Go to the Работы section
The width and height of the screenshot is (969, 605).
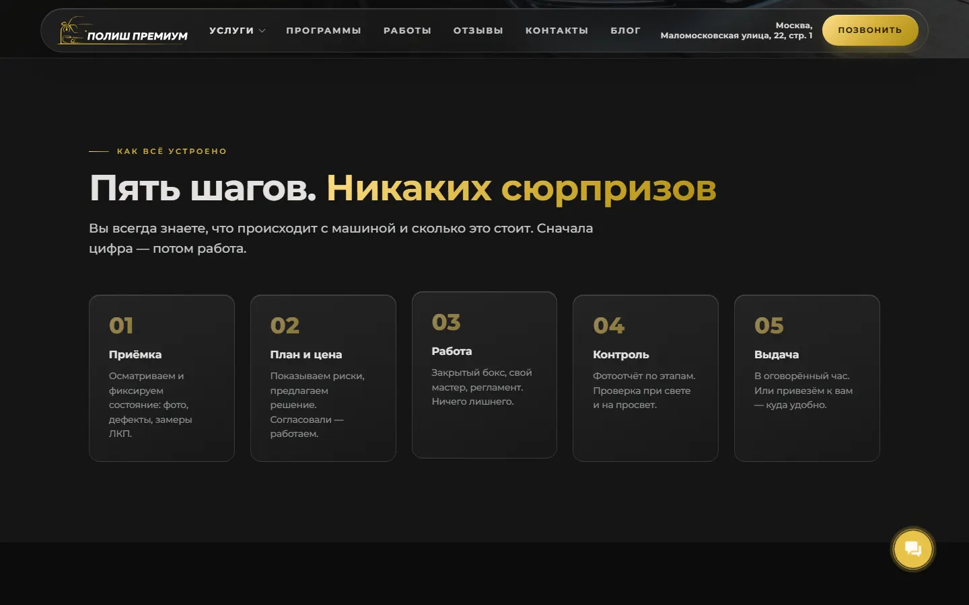(x=407, y=30)
